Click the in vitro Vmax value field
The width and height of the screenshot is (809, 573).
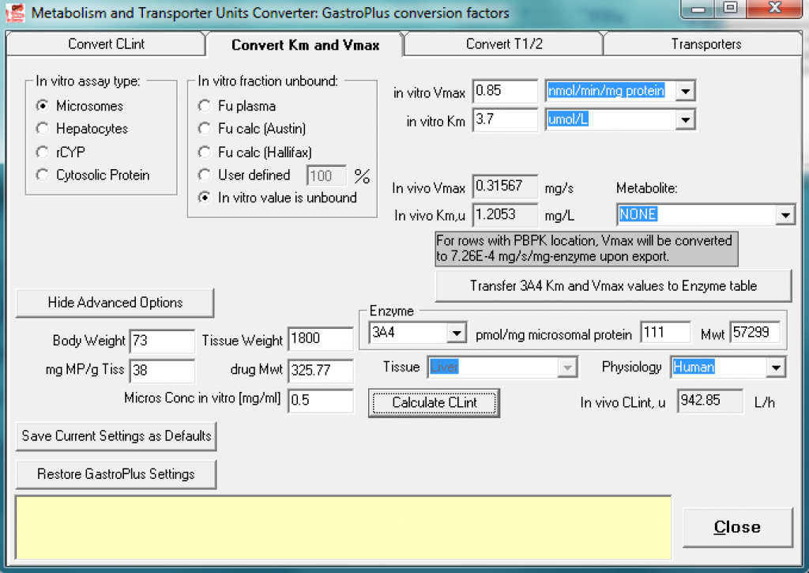point(505,92)
